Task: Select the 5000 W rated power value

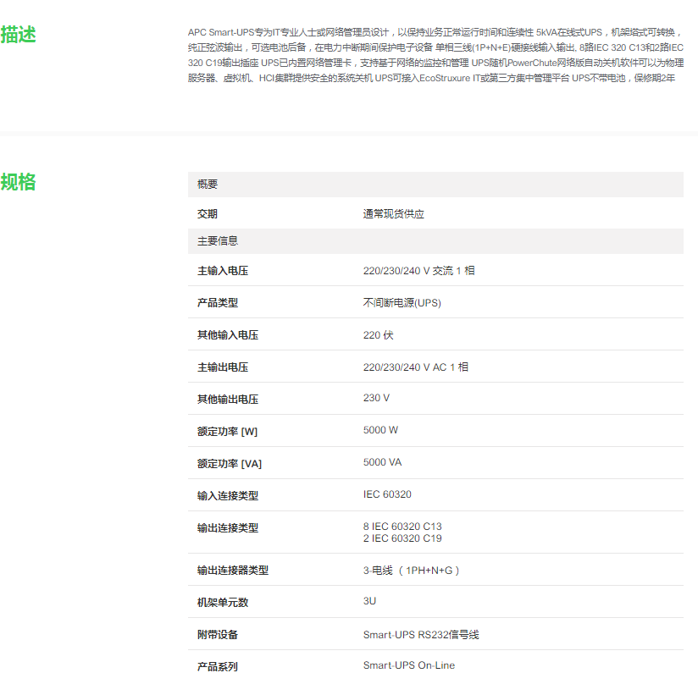Action: pyautogui.click(x=380, y=430)
